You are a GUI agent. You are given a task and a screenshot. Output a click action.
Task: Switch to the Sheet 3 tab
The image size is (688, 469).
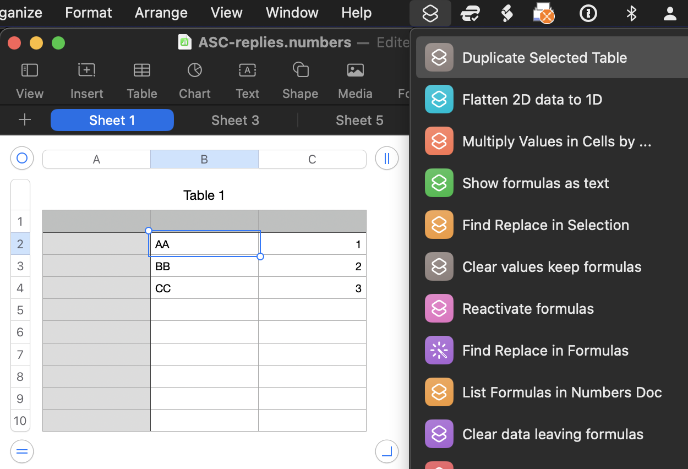pos(235,120)
